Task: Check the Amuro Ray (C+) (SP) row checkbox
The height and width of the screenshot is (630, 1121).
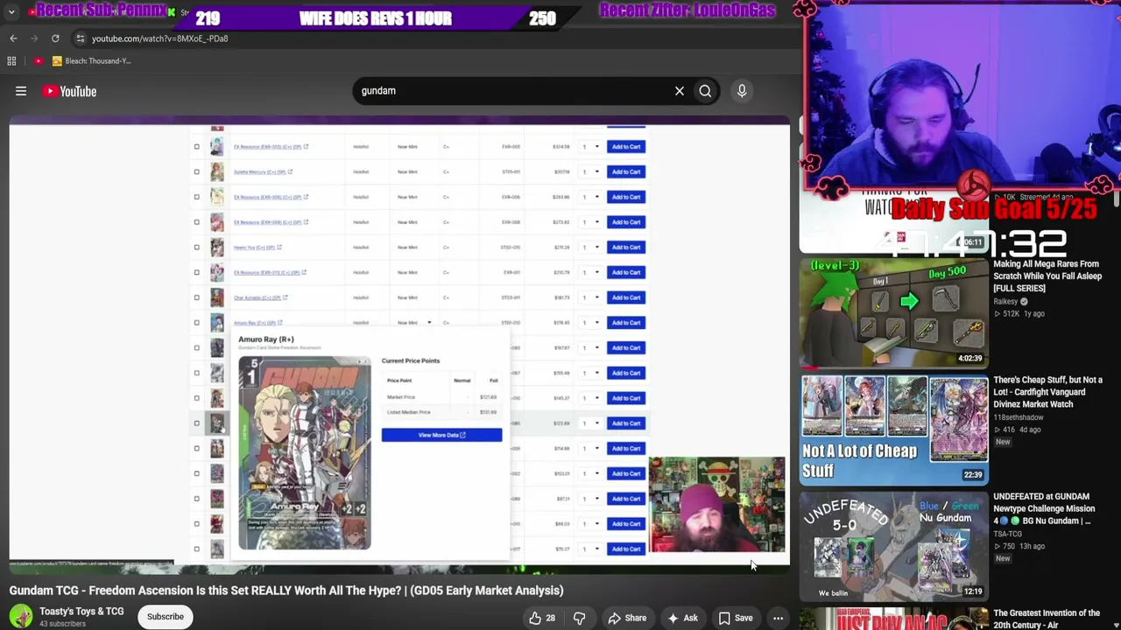Action: (197, 323)
